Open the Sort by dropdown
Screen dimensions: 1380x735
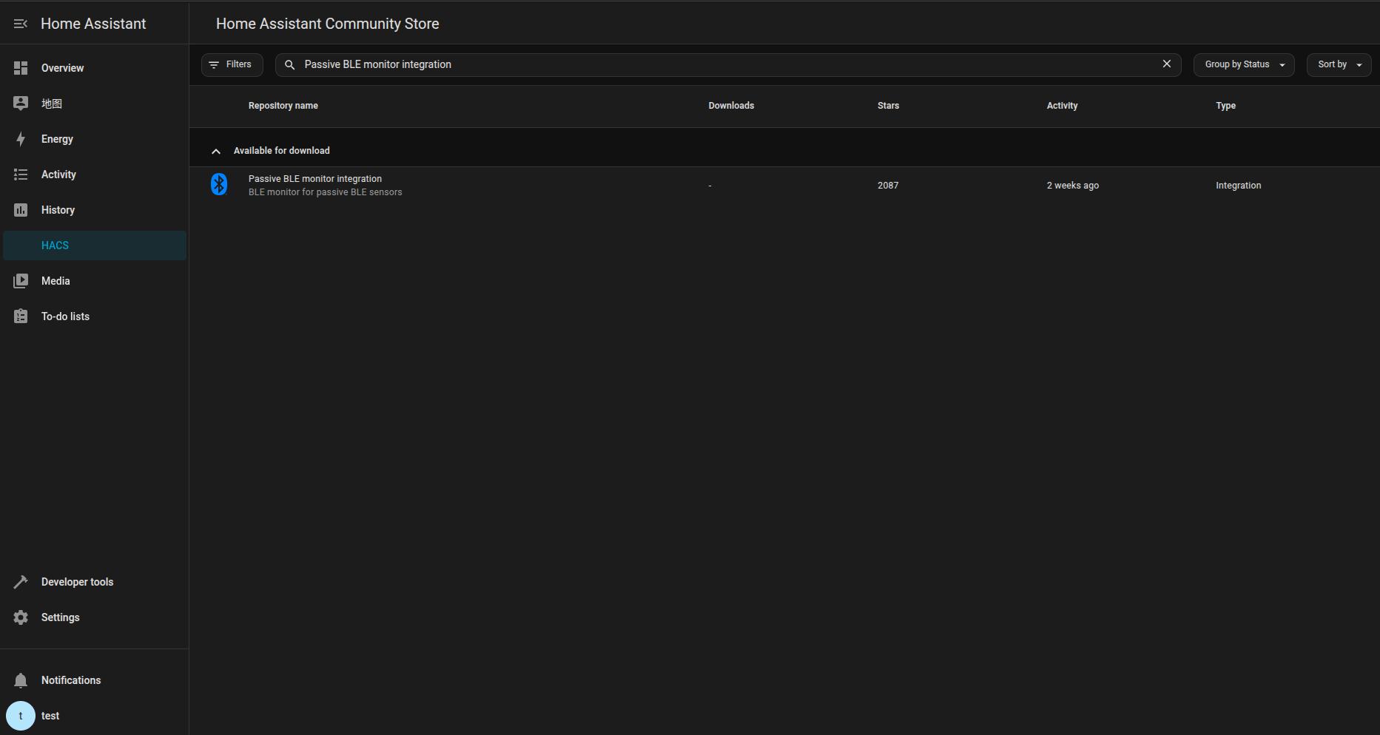click(1339, 64)
